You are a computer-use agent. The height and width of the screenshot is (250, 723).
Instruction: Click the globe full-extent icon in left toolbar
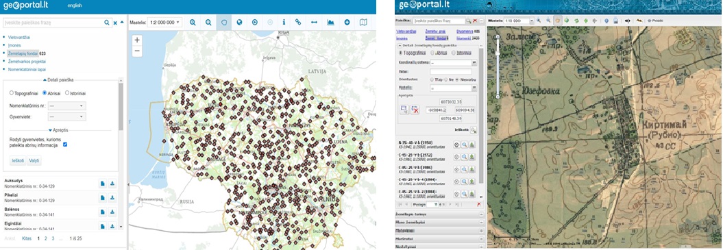[x=239, y=22]
